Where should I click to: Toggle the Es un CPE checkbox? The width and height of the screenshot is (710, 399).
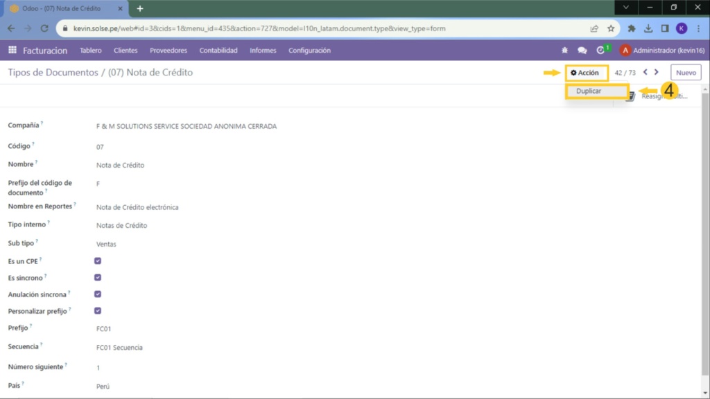[x=98, y=260]
